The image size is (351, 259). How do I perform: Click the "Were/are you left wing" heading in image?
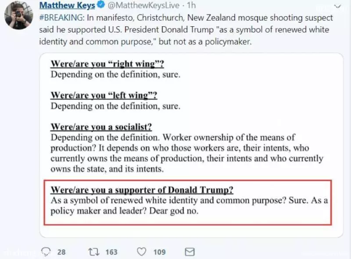[x=104, y=95]
